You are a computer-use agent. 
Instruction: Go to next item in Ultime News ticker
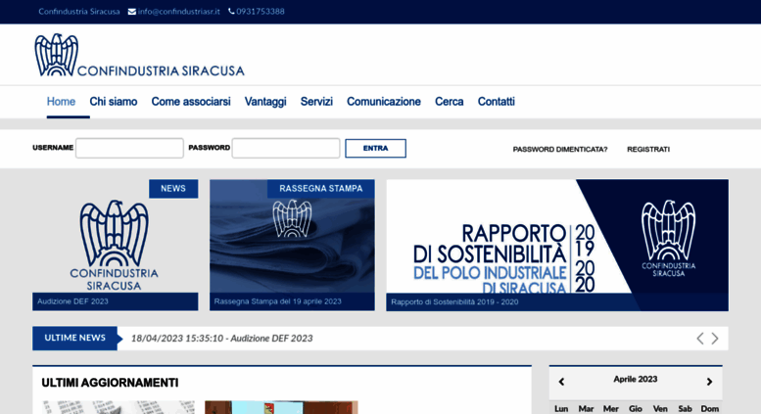(x=715, y=339)
